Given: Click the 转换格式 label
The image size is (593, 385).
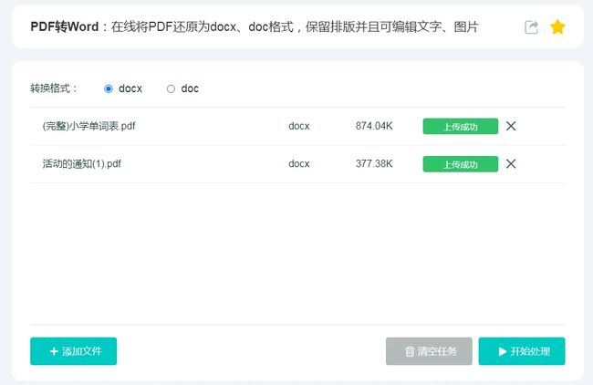Looking at the screenshot, I should pyautogui.click(x=54, y=88).
